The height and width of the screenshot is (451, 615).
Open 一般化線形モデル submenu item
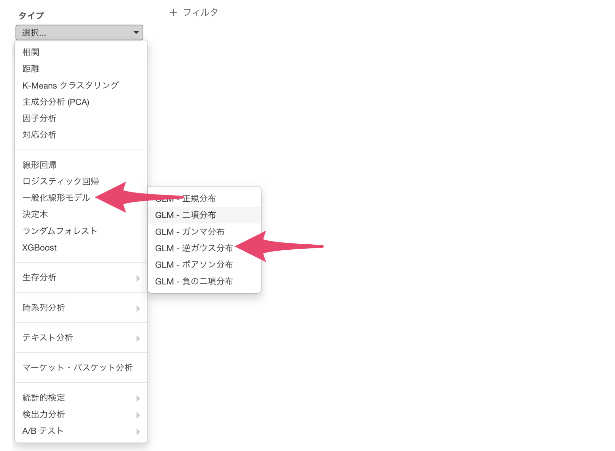(81, 198)
